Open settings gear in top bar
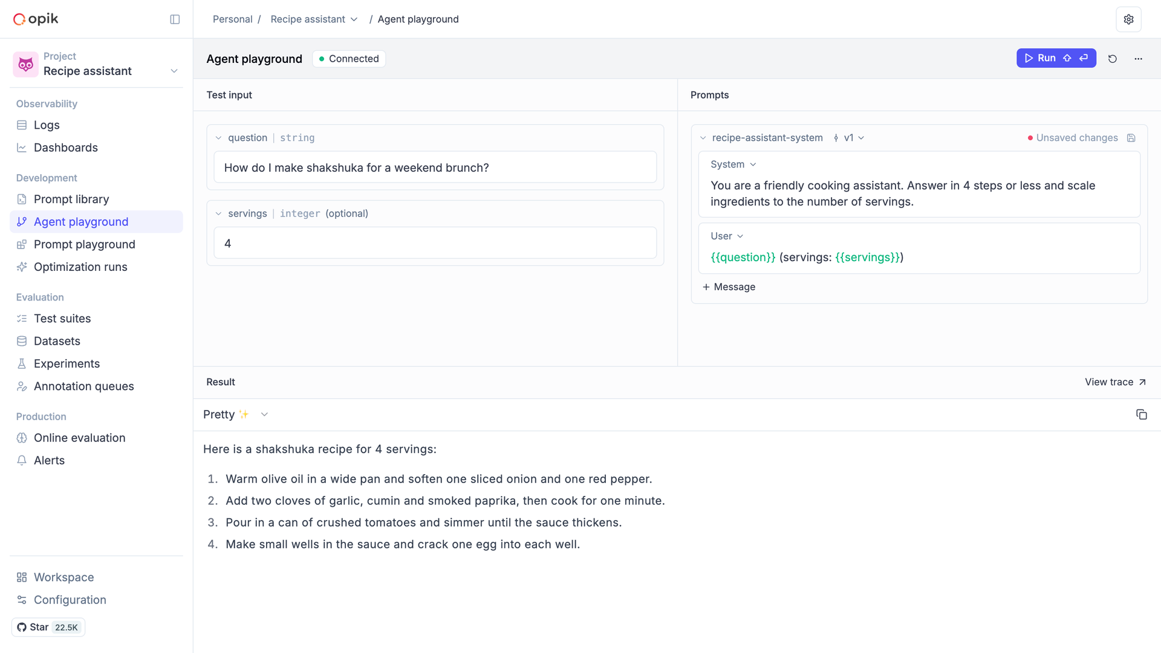1161x653 pixels. (1128, 19)
